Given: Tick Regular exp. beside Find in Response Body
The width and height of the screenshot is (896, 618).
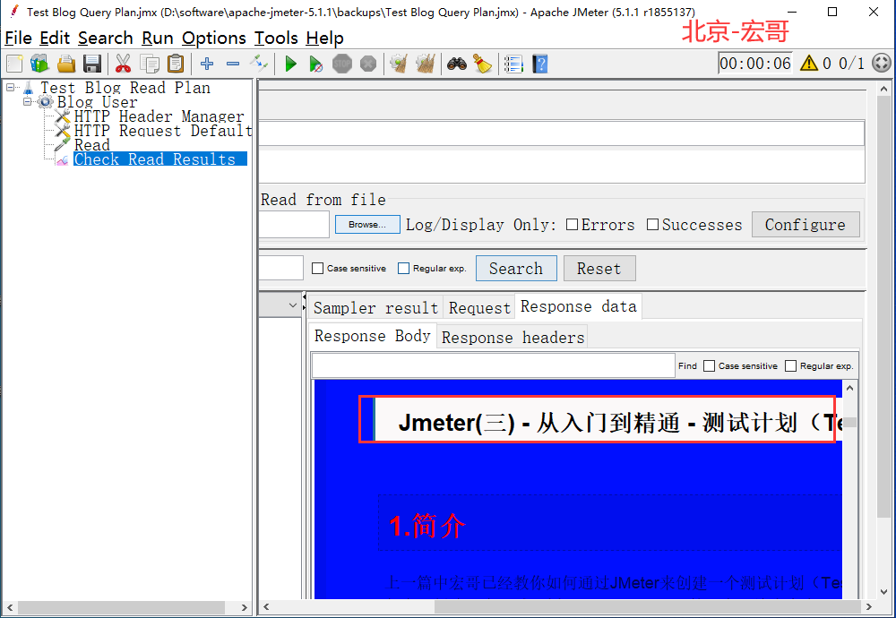Looking at the screenshot, I should point(791,366).
